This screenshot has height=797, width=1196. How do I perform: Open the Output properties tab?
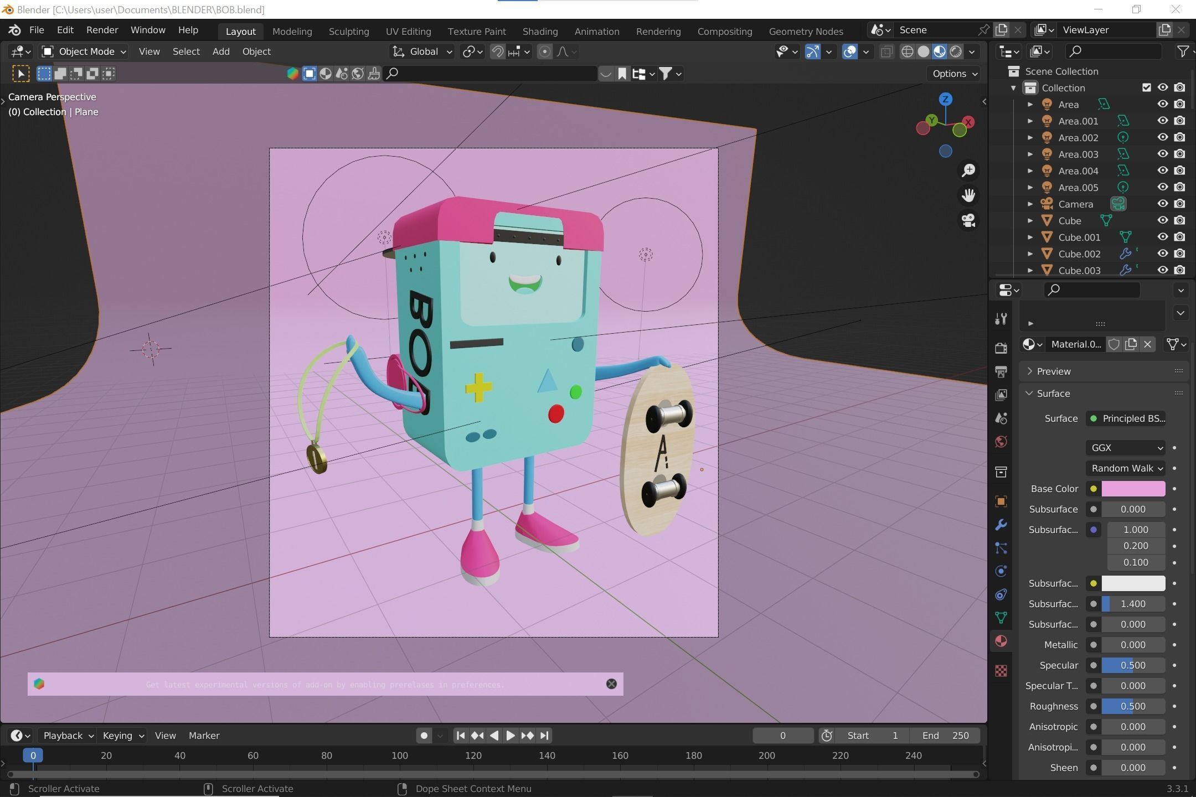coord(1001,371)
